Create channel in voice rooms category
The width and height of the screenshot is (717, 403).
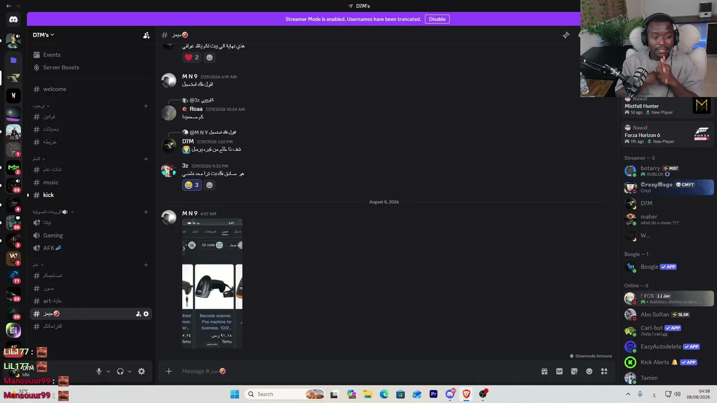coord(146,212)
